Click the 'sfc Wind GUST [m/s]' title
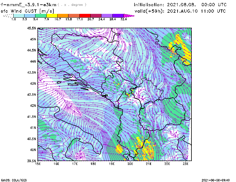This screenshot has height=182, width=236. [27, 11]
